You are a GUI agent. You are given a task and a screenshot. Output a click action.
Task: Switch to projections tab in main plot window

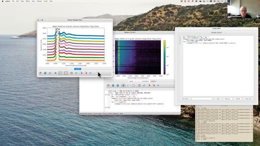(x=145, y=81)
